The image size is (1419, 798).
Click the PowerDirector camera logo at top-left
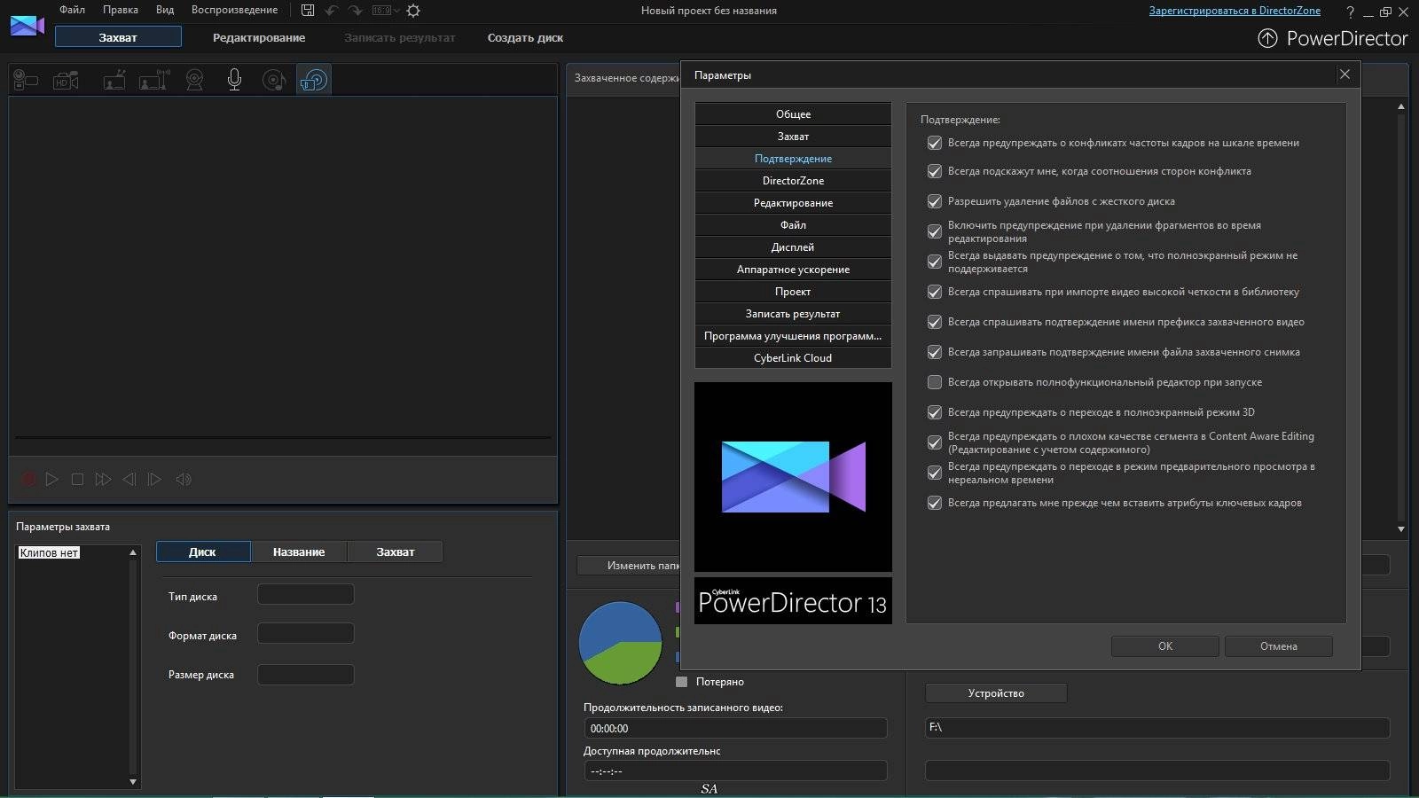[x=27, y=26]
